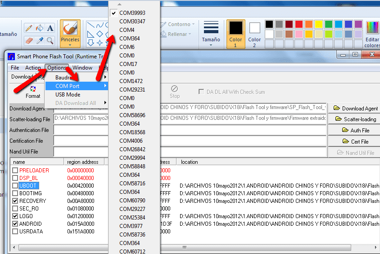Check the USRDATA checkbox

(15, 231)
